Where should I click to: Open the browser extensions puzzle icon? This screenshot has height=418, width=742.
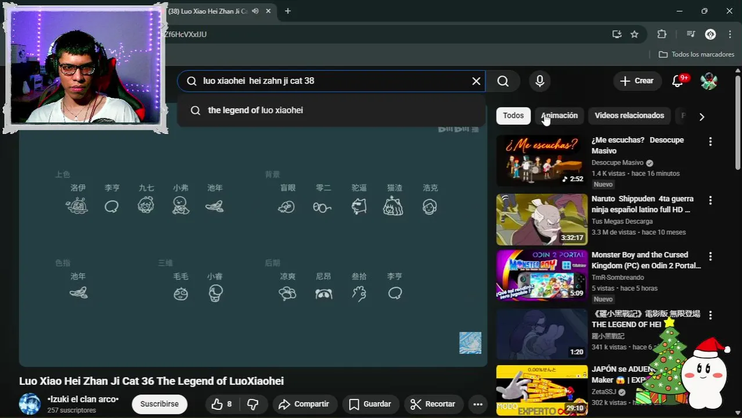662,34
